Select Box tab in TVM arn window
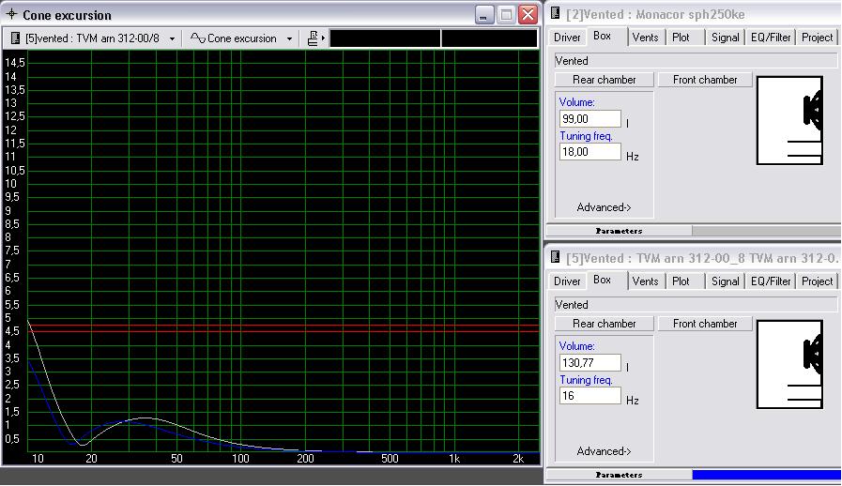This screenshot has height=486, width=842. [602, 280]
